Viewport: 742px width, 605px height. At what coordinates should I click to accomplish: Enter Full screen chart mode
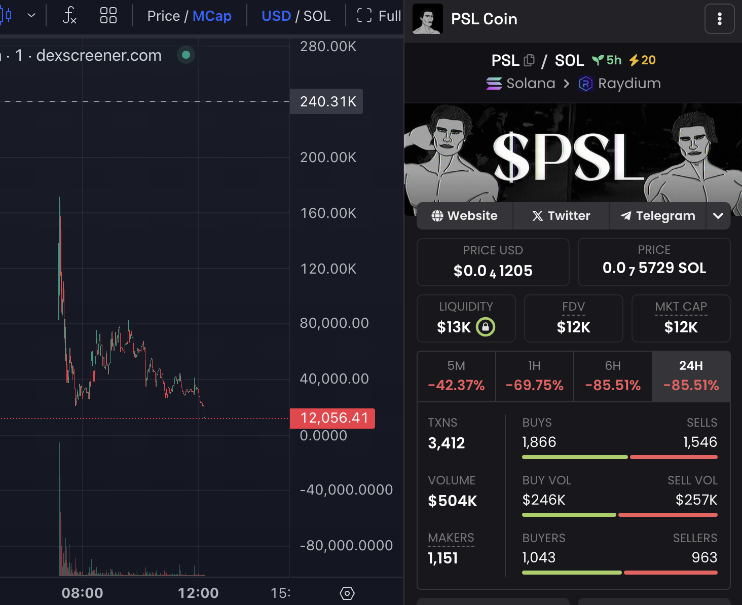(379, 16)
